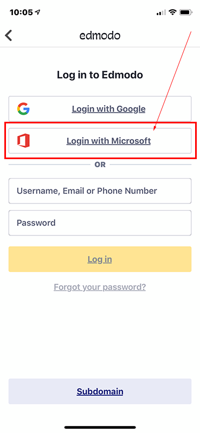Tap the Log in to Edmodo heading

tap(100, 75)
